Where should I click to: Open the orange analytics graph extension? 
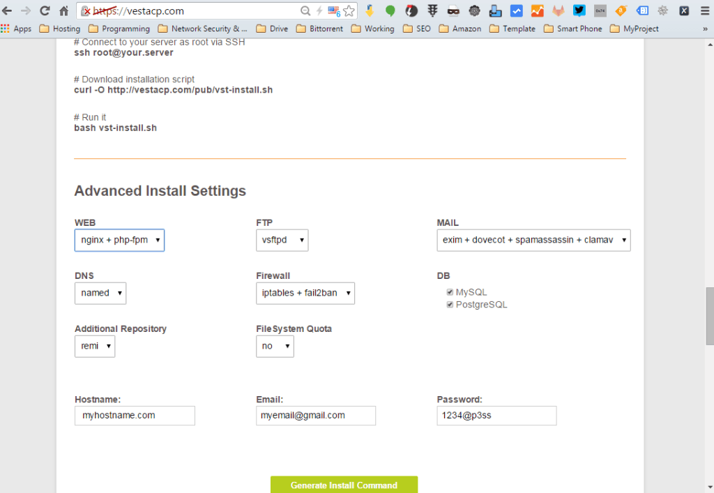coord(538,10)
